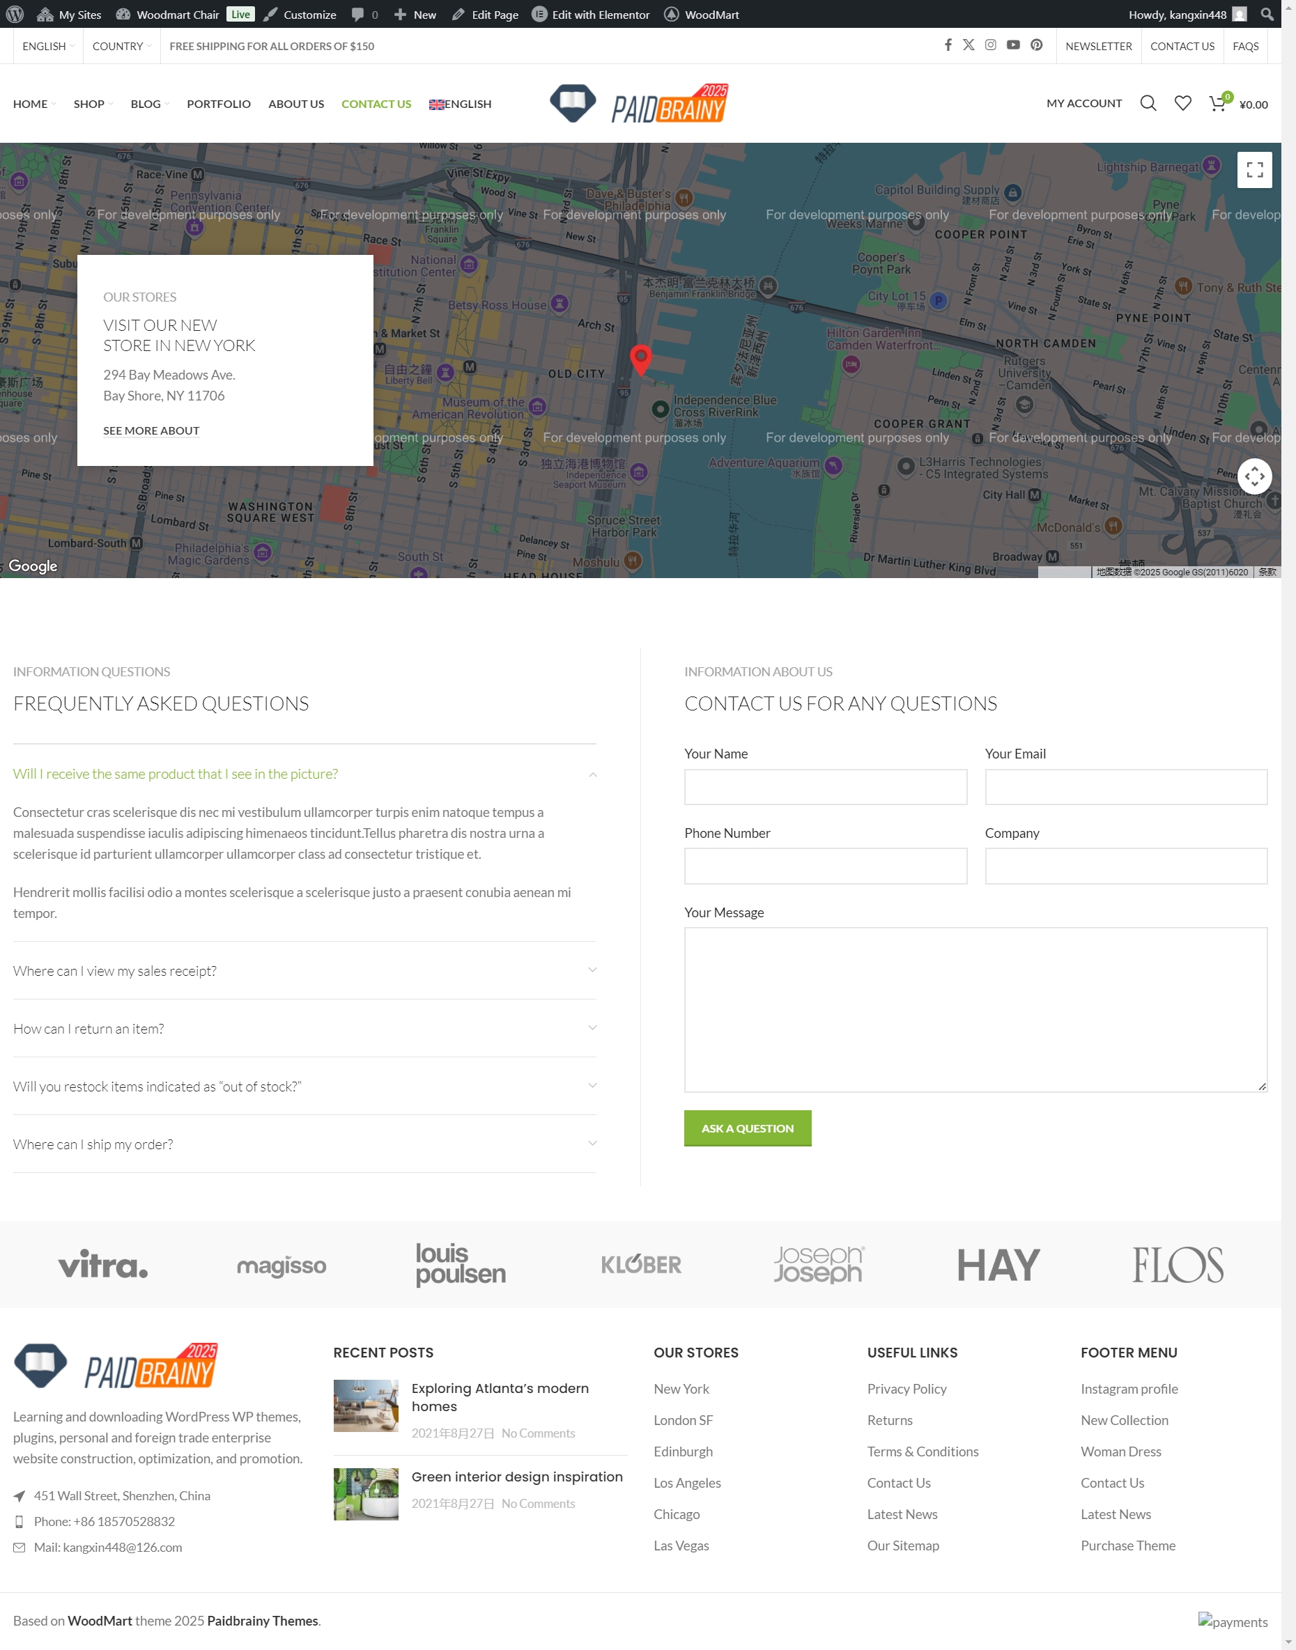Open the header search magnifier icon
Image resolution: width=1296 pixels, height=1650 pixels.
click(x=1148, y=103)
